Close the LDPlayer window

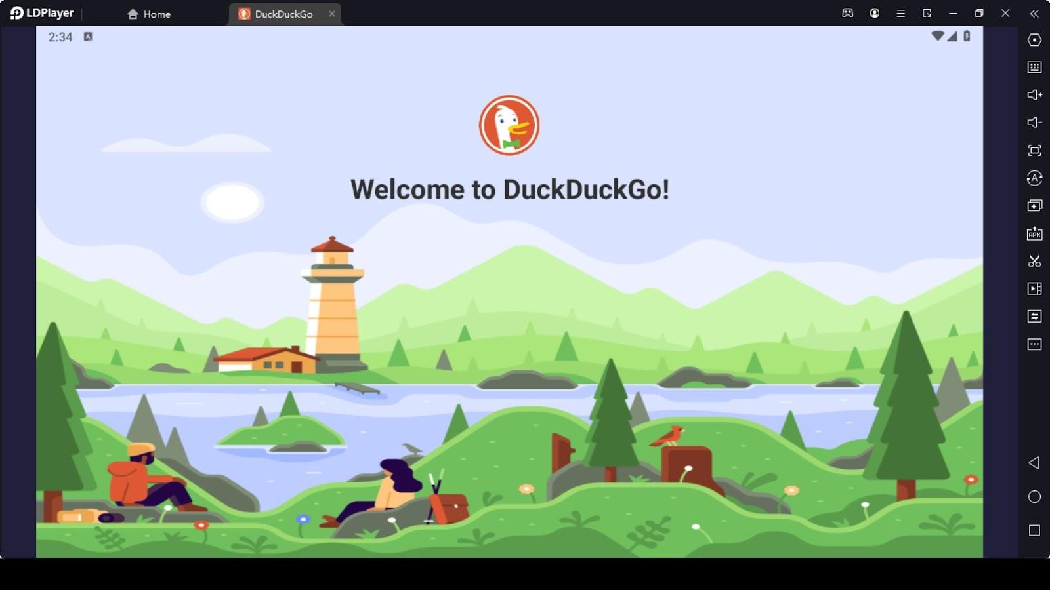pyautogui.click(x=1005, y=13)
